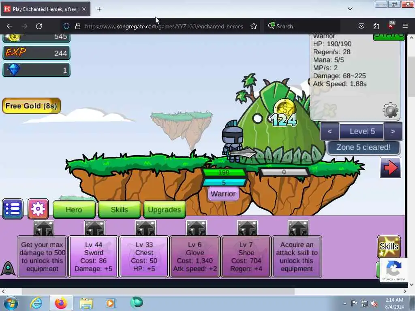
Task: Click the rocket icon at bottom left
Action: (8, 268)
